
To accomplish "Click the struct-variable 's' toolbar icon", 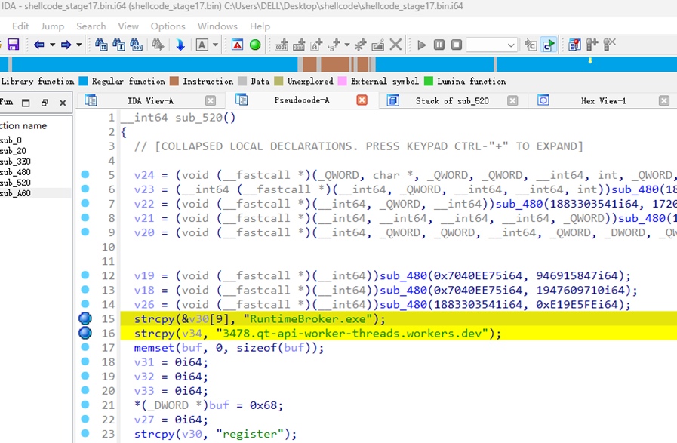I will (334, 45).
